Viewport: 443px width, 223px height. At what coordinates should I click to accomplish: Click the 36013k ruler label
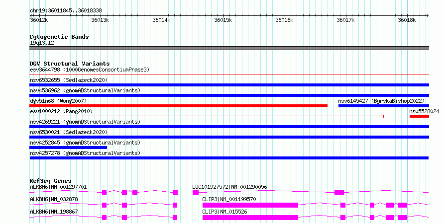[100, 20]
